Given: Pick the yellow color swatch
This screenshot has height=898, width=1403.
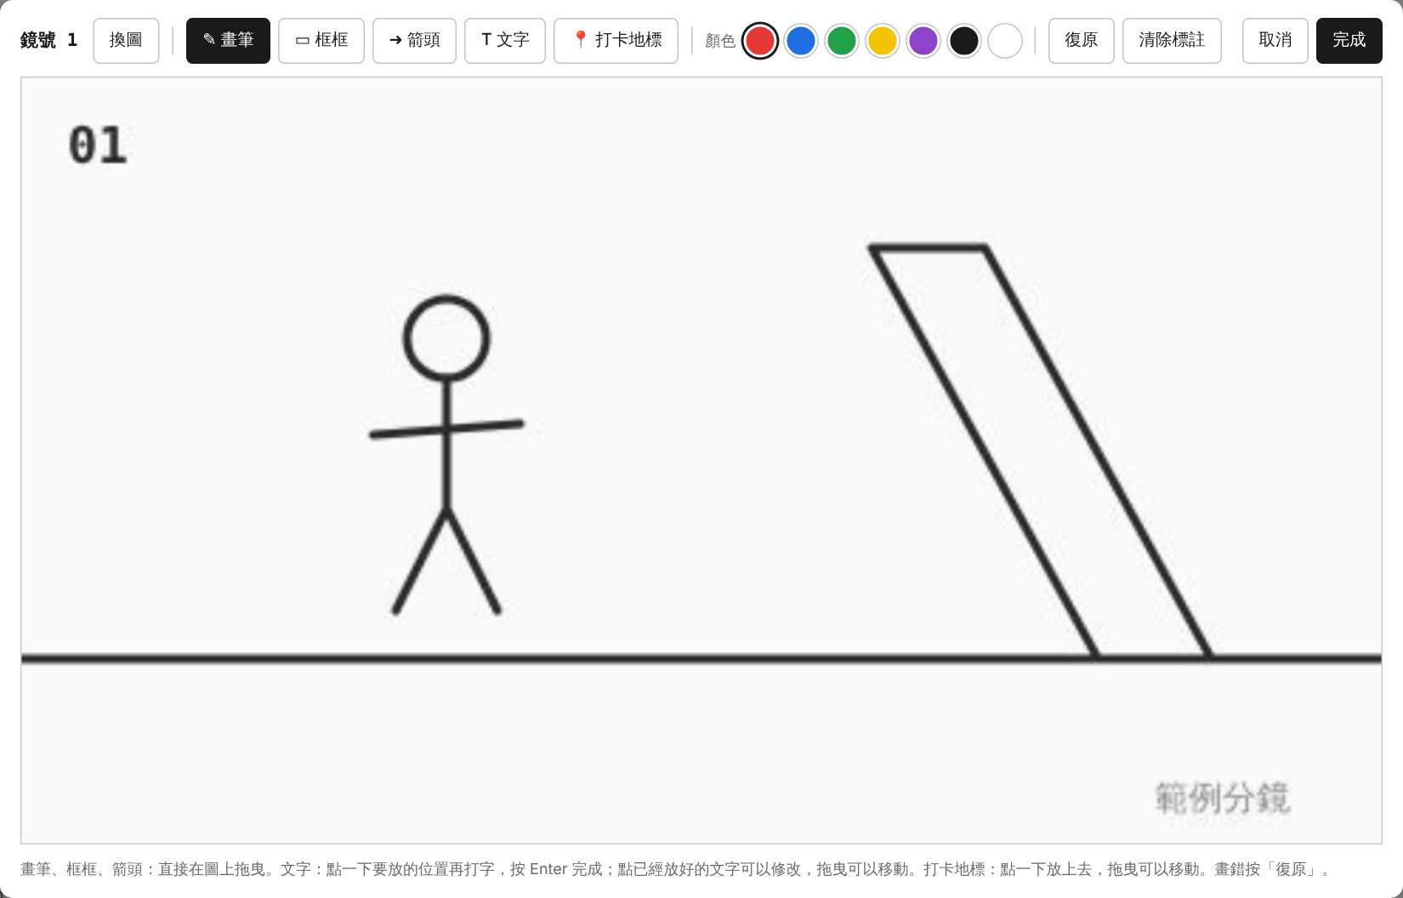Looking at the screenshot, I should point(883,41).
